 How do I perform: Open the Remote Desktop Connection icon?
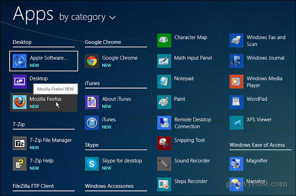click(164, 123)
